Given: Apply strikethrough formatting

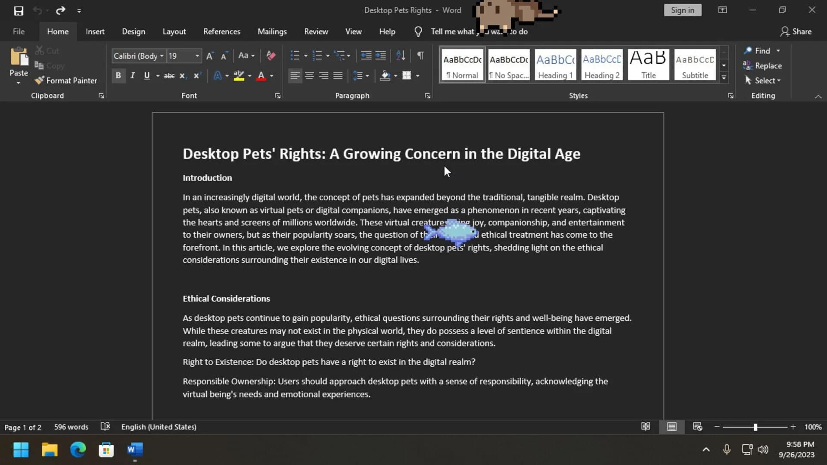Looking at the screenshot, I should click(x=168, y=76).
